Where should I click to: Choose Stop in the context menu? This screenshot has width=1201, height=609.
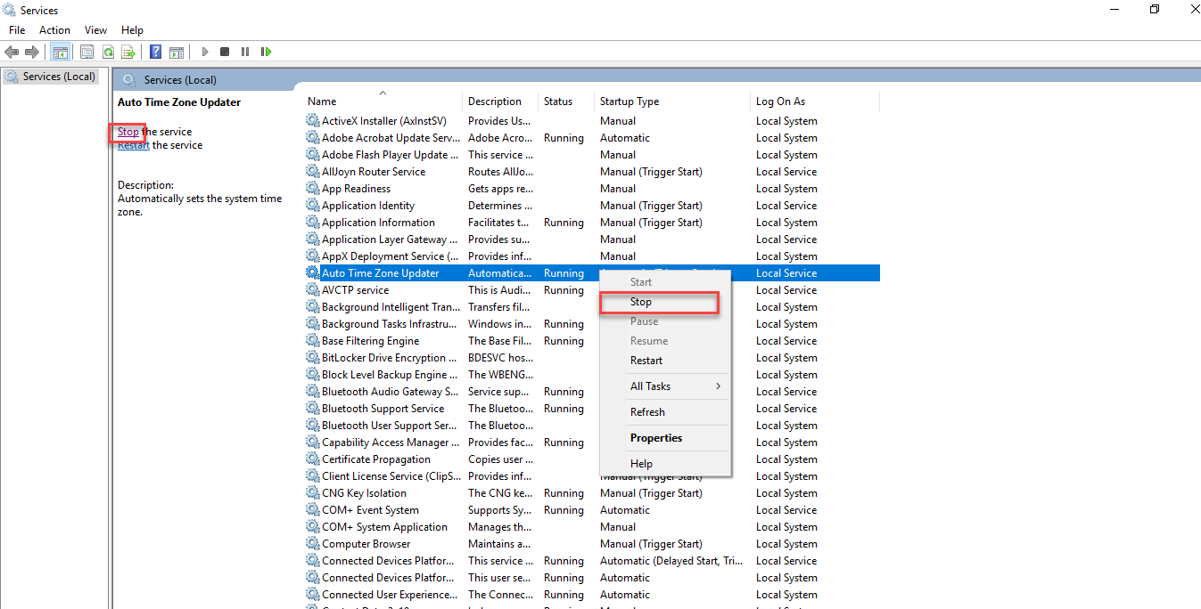click(x=641, y=302)
